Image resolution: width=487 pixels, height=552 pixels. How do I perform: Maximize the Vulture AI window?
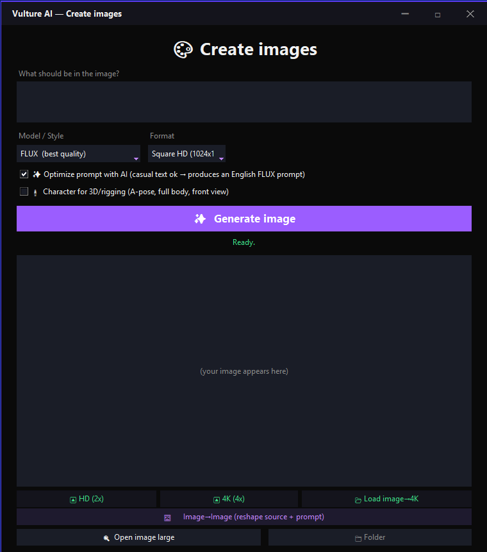tap(438, 14)
